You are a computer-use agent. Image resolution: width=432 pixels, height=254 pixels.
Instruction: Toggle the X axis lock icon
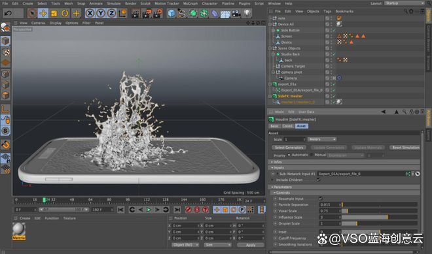click(x=90, y=13)
